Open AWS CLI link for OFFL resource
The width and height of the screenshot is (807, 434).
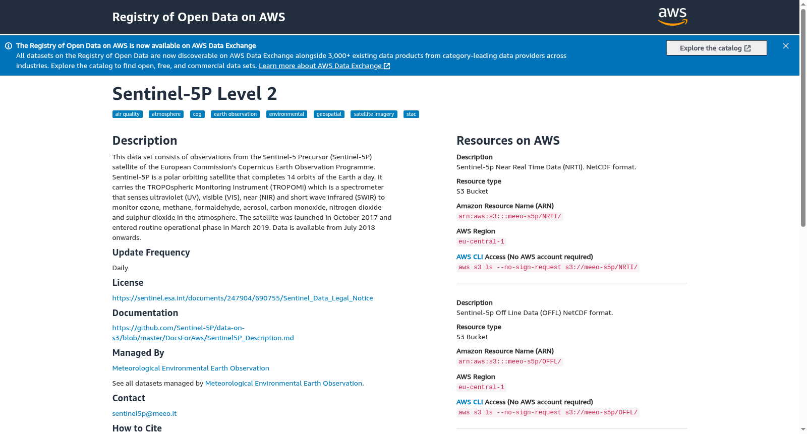click(x=470, y=402)
